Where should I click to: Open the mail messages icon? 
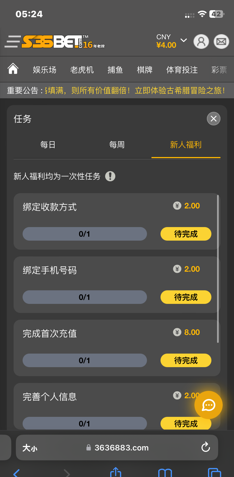point(221,42)
